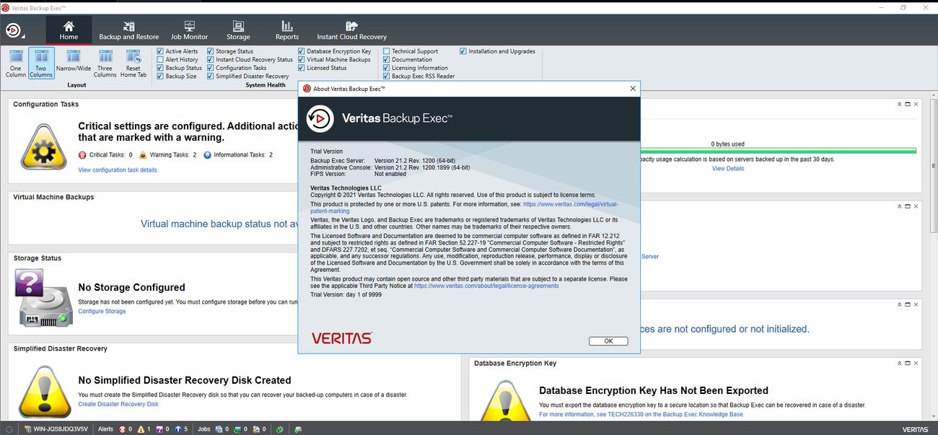Close the About Veritas Backup Exec dialog
Screen dimensions: 938x435
tap(633, 89)
